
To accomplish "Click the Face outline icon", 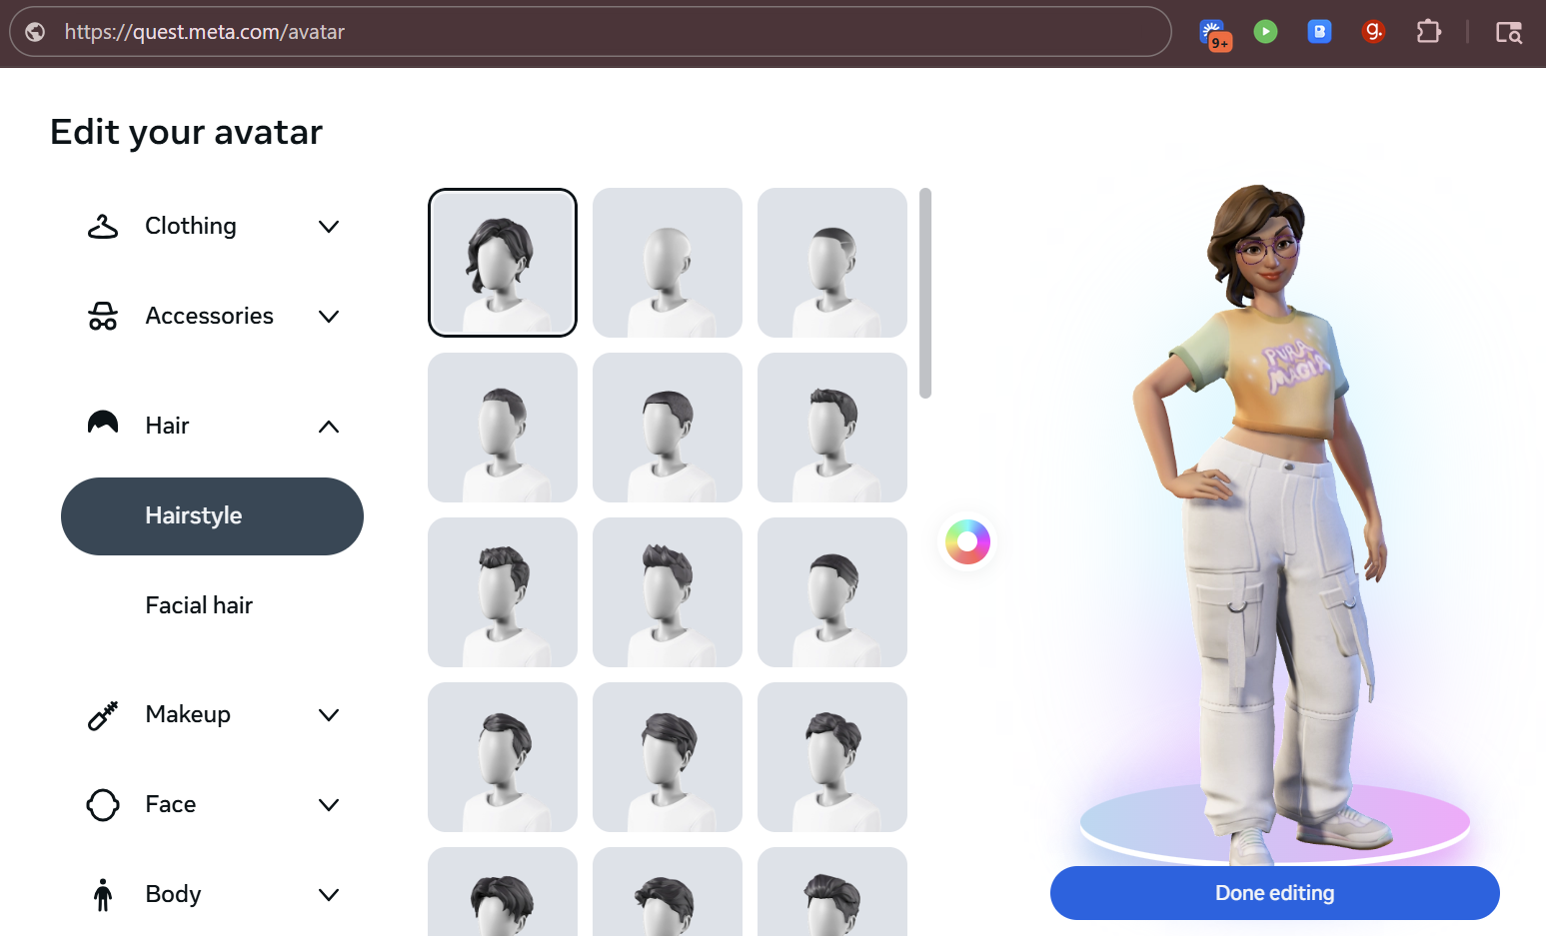I will pyautogui.click(x=103, y=805).
